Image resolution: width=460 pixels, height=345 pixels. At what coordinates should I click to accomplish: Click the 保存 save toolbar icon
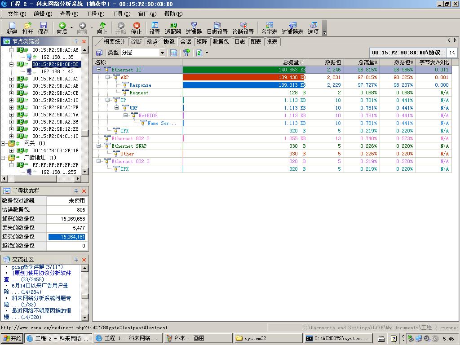click(43, 28)
